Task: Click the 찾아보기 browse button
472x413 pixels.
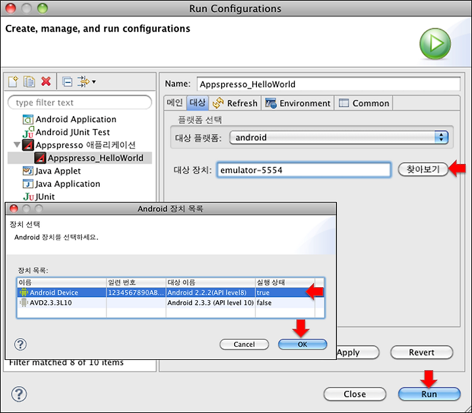Action: [423, 169]
